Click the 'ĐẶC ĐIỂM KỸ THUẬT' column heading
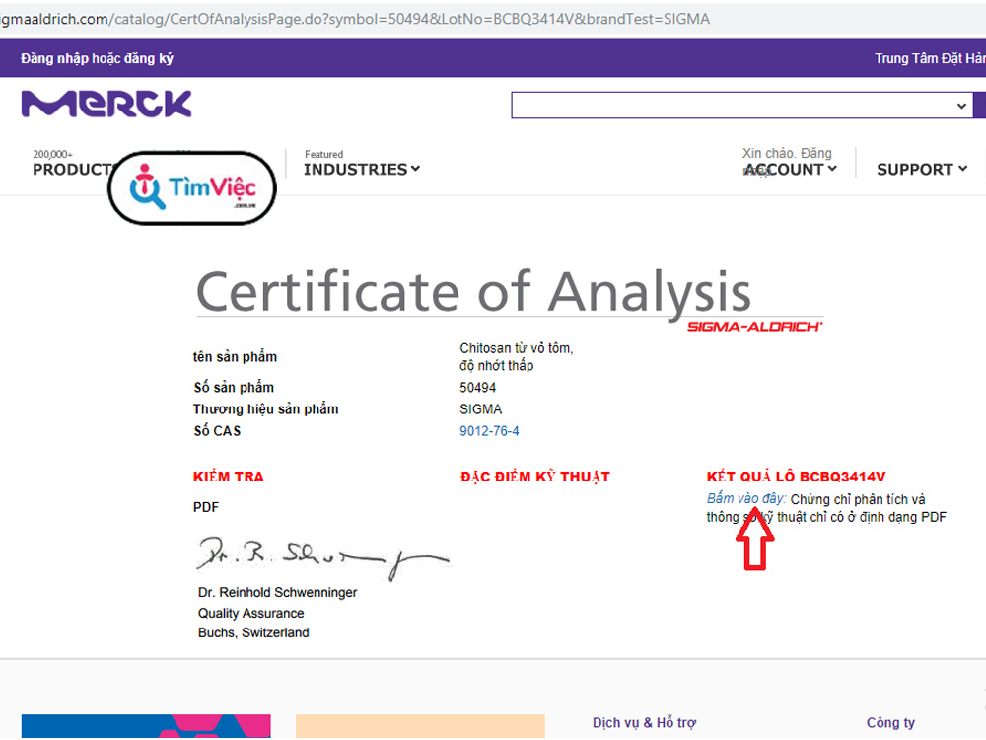Viewport: 986px width, 740px height. [535, 477]
